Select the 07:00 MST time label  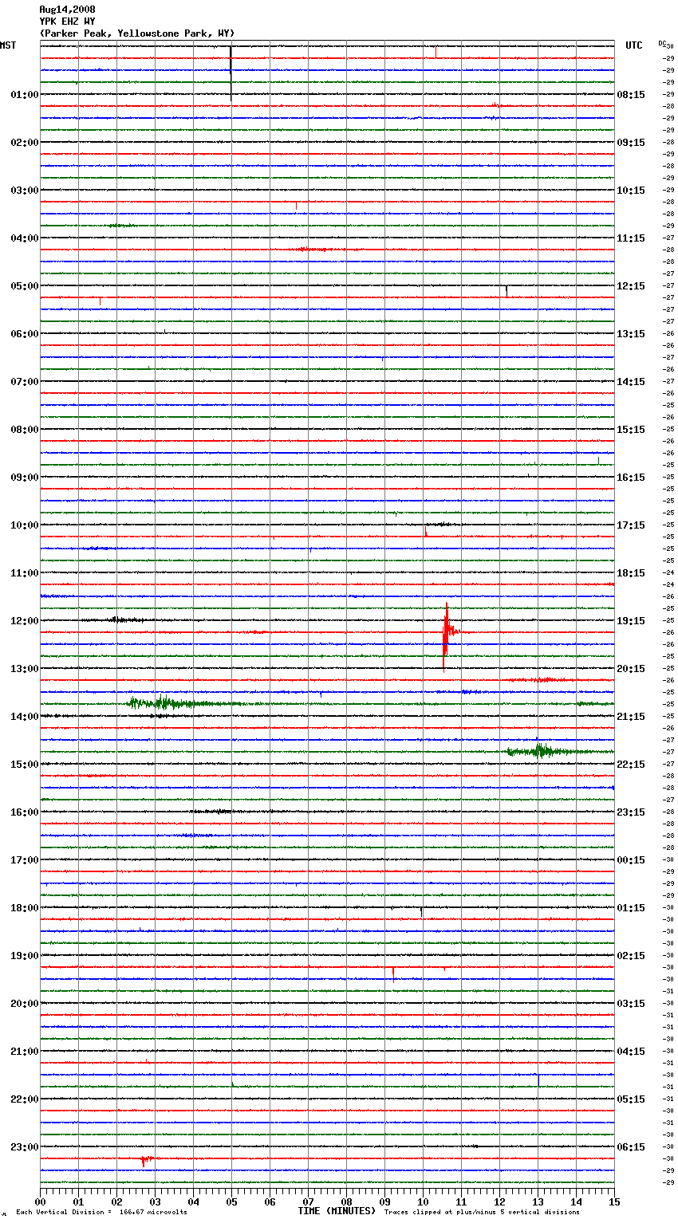25,382
